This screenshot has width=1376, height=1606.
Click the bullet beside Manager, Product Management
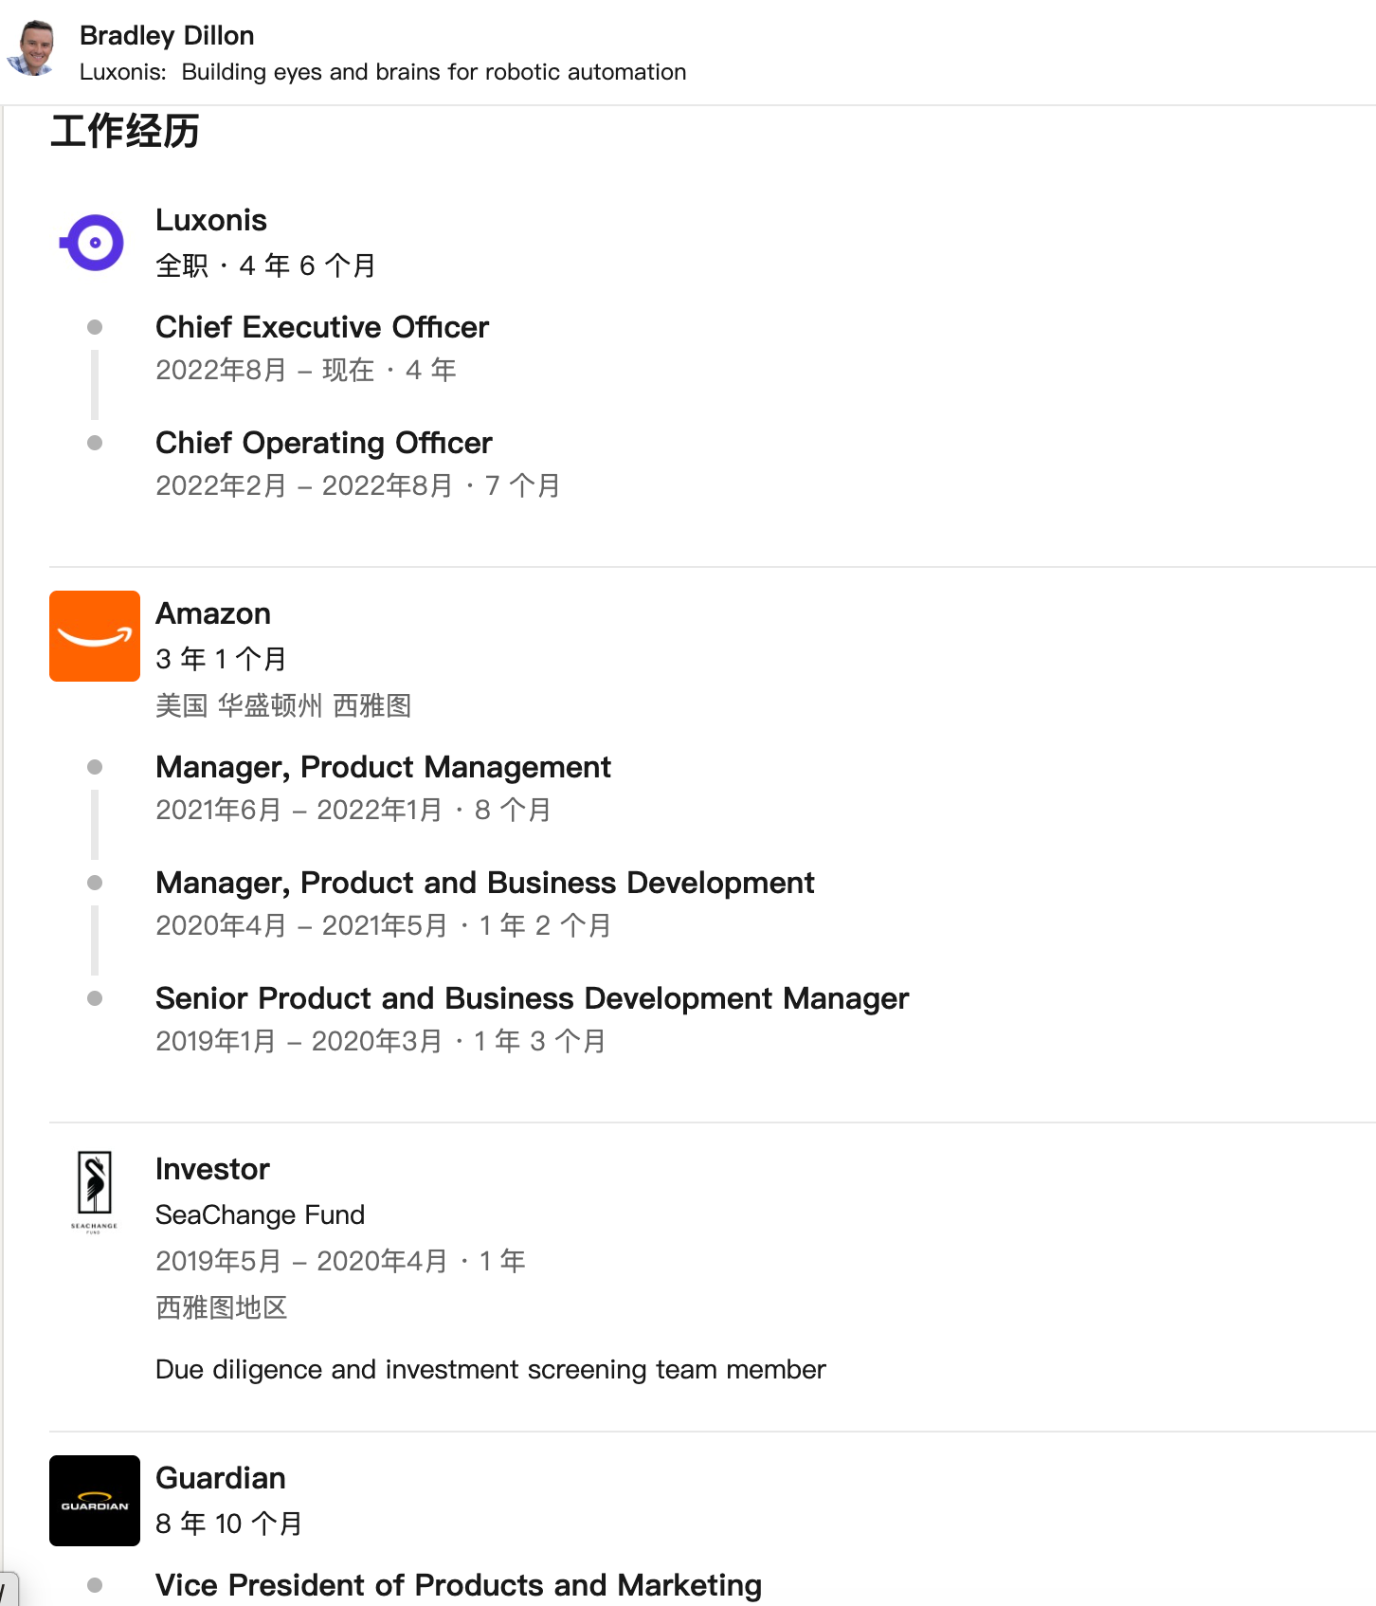coord(95,767)
